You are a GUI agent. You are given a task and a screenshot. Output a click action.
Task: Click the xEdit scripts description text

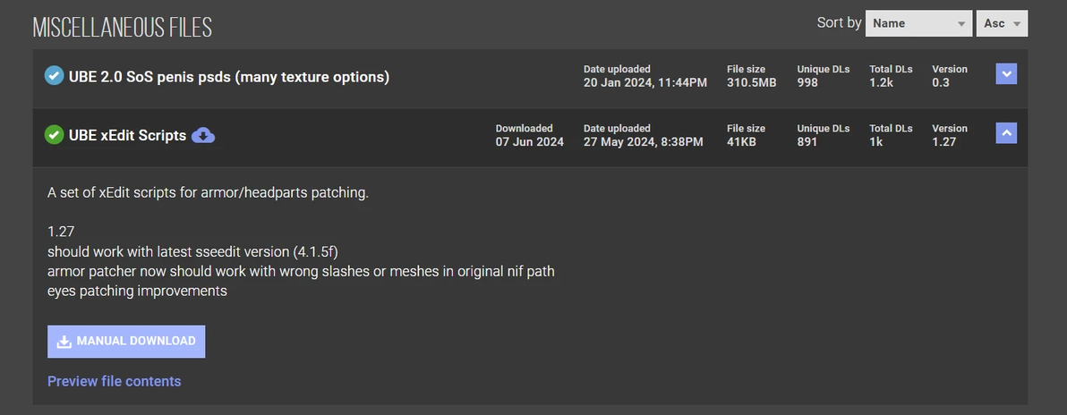208,192
